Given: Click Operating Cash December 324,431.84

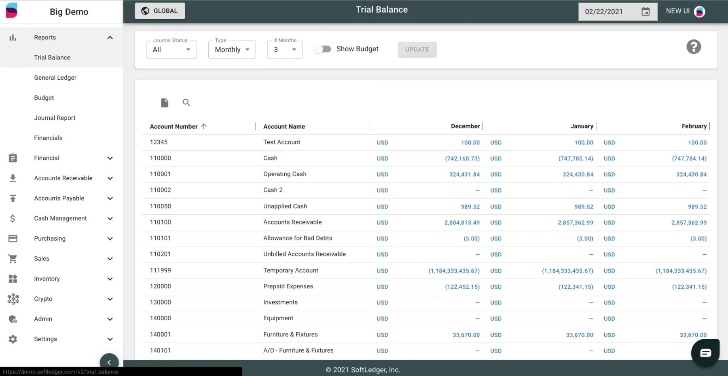Looking at the screenshot, I should (464, 175).
